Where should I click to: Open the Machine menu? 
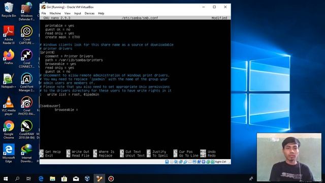point(55,13)
